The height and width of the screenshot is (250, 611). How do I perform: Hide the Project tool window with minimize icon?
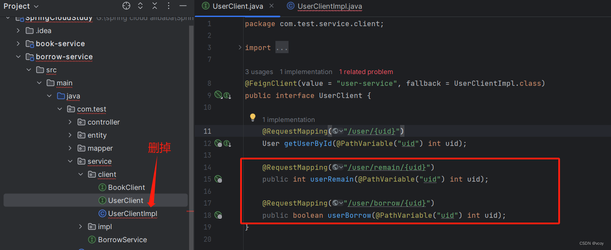(x=183, y=6)
